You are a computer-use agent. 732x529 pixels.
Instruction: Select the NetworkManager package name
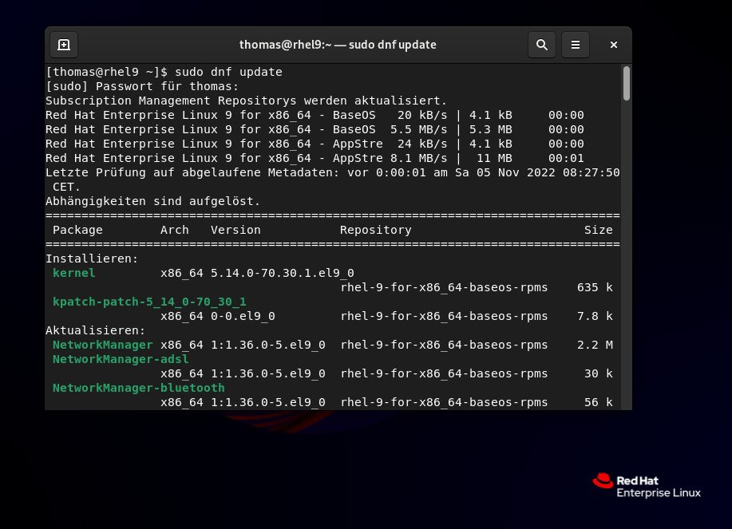point(103,345)
